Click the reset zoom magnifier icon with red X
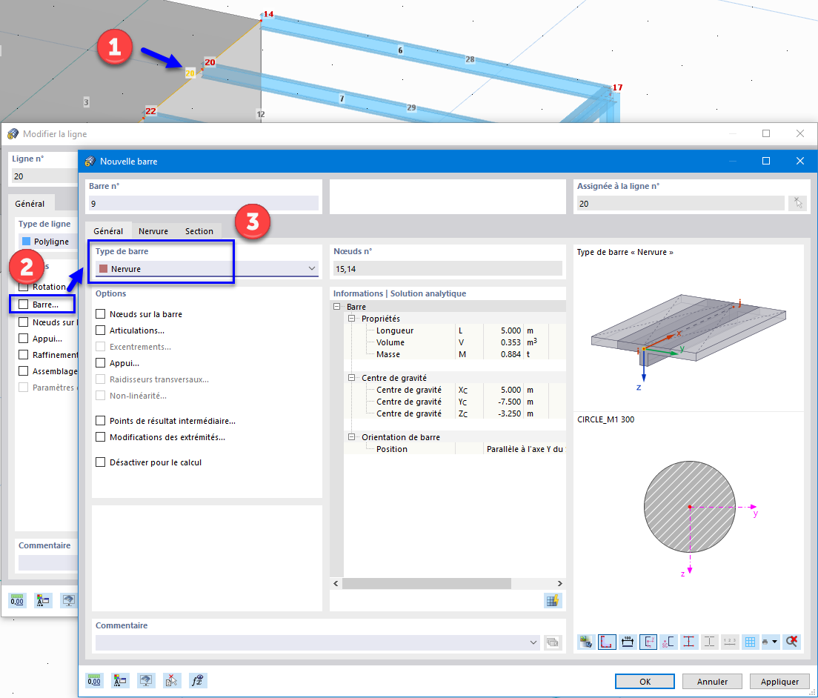818x698 pixels. [x=792, y=642]
